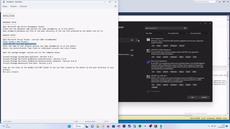Select the ASP.NET Core Web Uygulaması title

[x=161, y=50]
